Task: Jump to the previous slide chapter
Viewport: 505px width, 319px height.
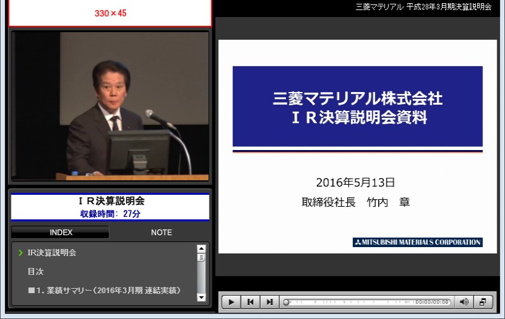Action: [x=250, y=302]
